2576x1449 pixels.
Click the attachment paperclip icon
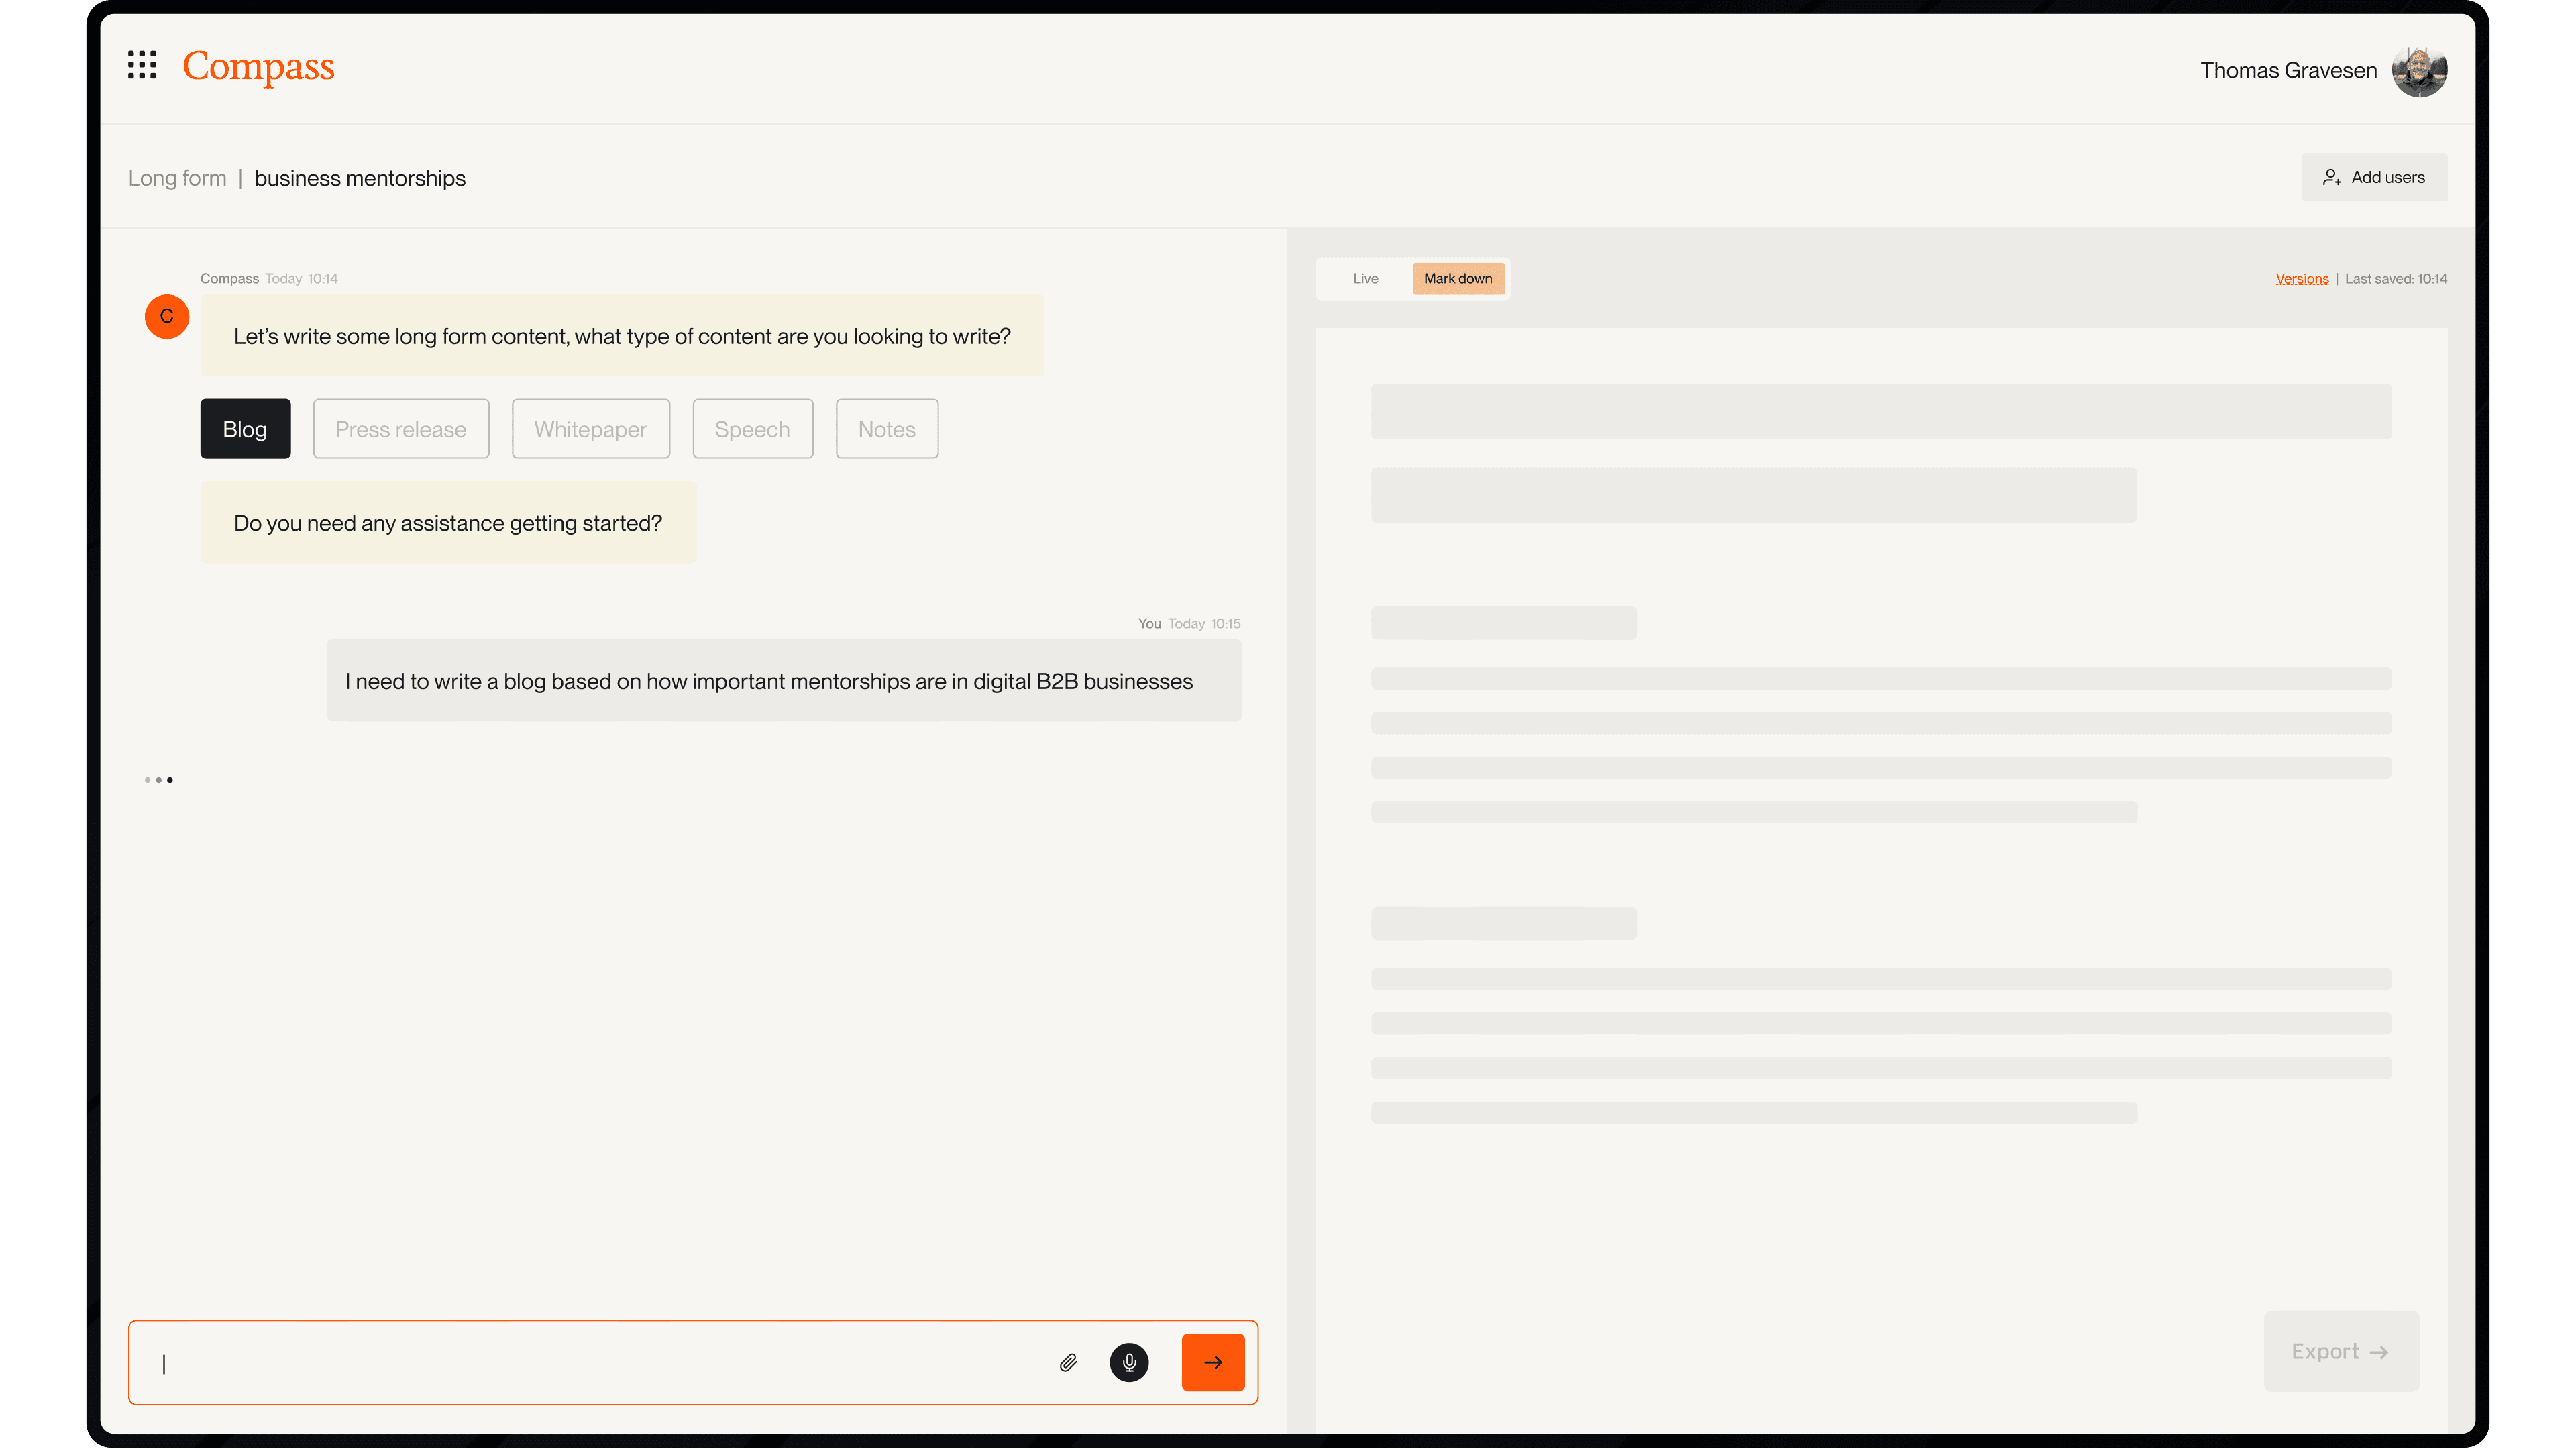click(1068, 1362)
